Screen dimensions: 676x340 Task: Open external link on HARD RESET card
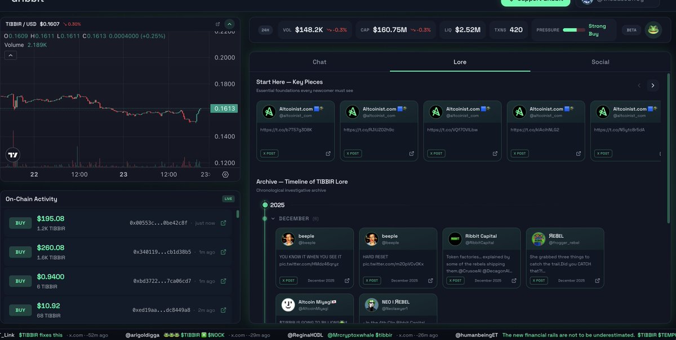click(x=430, y=280)
